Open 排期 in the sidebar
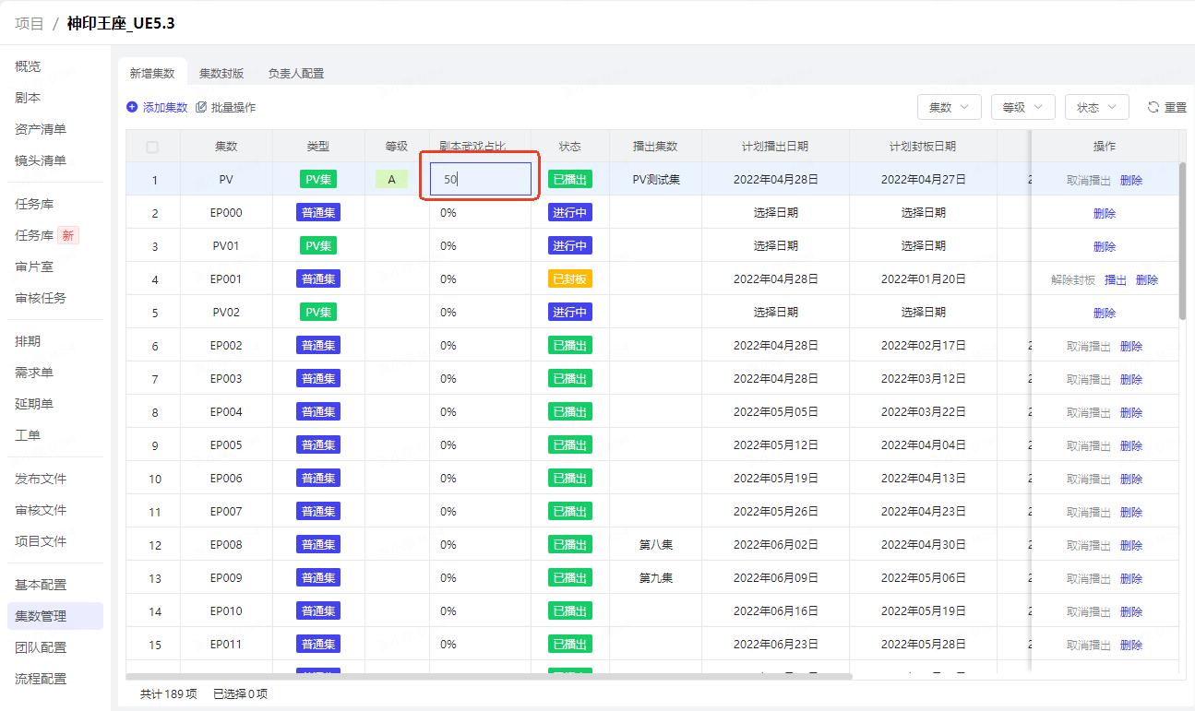This screenshot has height=711, width=1195. pos(28,341)
